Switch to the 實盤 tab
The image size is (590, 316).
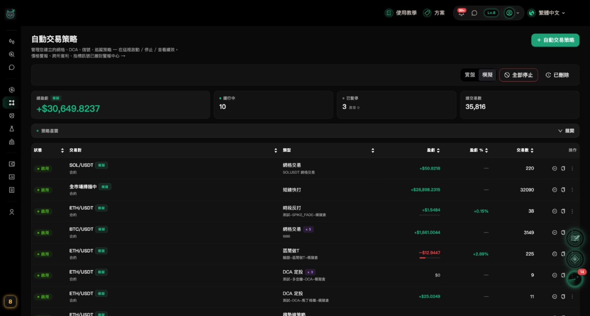470,75
